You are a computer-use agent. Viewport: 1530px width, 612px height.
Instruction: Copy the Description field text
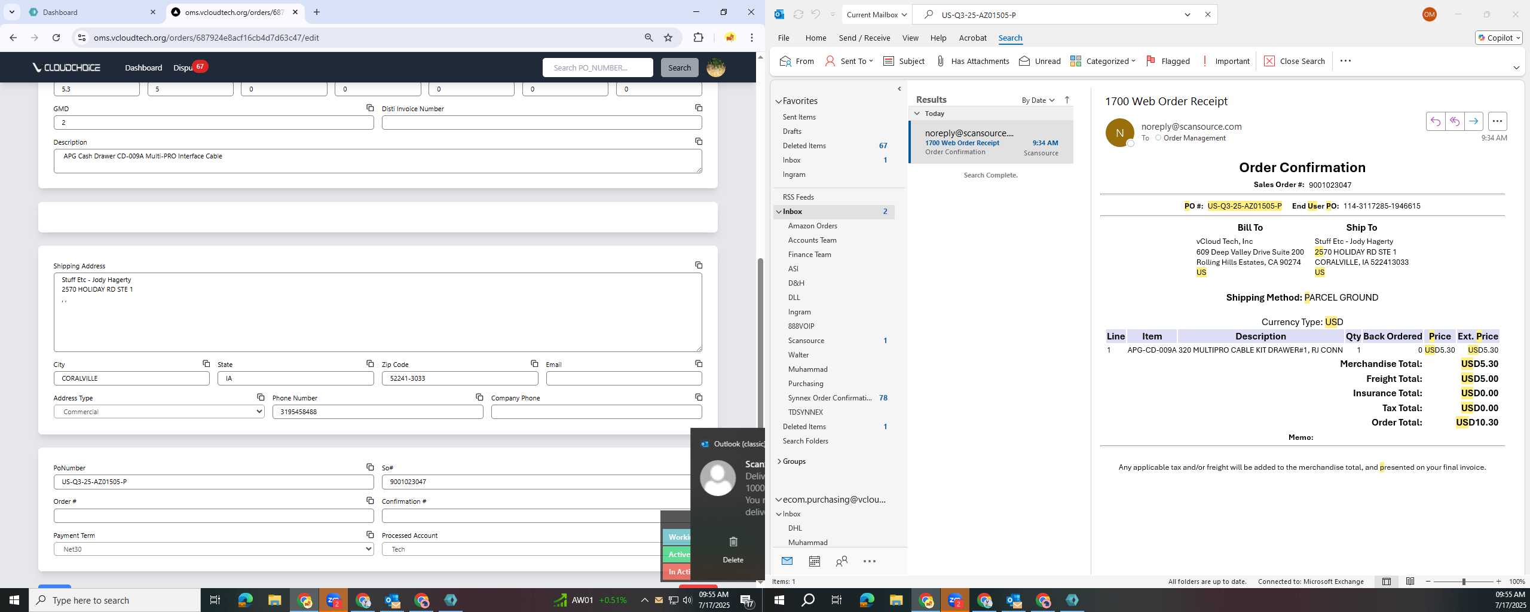[698, 141]
